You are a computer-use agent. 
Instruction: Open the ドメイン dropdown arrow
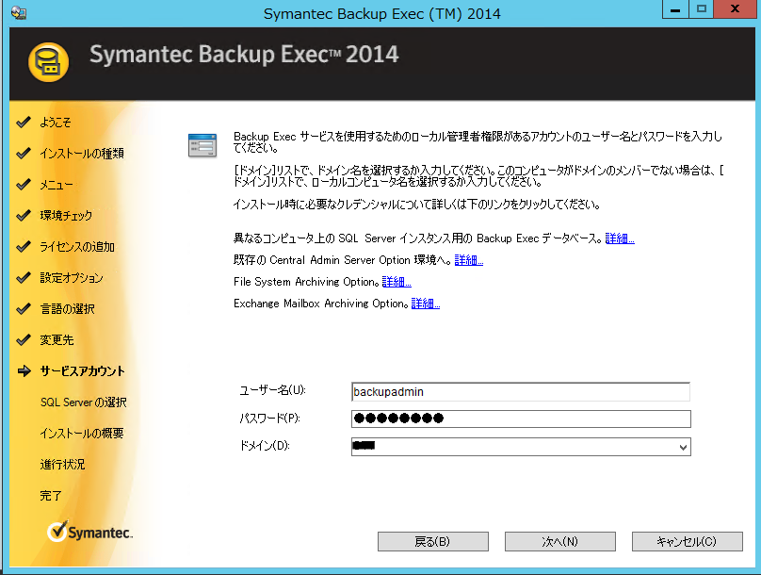(x=683, y=447)
